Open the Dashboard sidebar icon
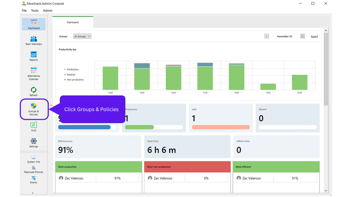The width and height of the screenshot is (351, 197). (x=34, y=24)
